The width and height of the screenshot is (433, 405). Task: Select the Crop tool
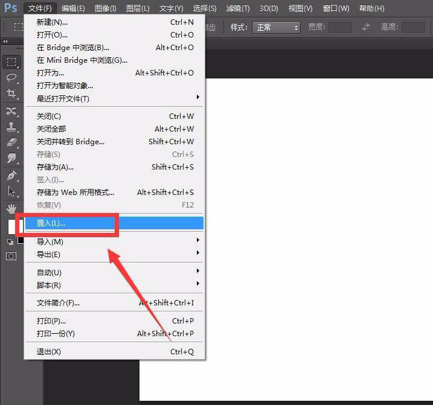pos(11,94)
